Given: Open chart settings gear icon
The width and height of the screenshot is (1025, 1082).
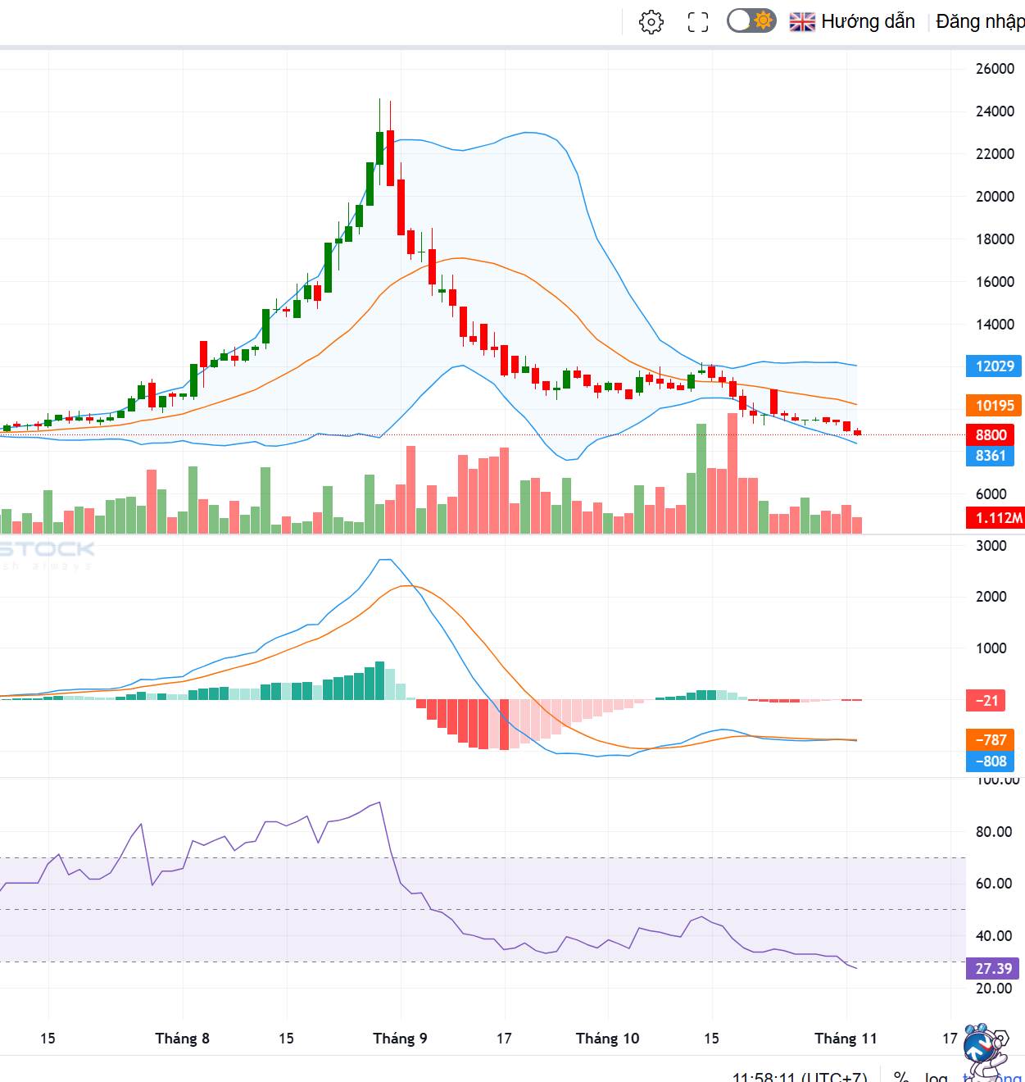Looking at the screenshot, I should [651, 22].
